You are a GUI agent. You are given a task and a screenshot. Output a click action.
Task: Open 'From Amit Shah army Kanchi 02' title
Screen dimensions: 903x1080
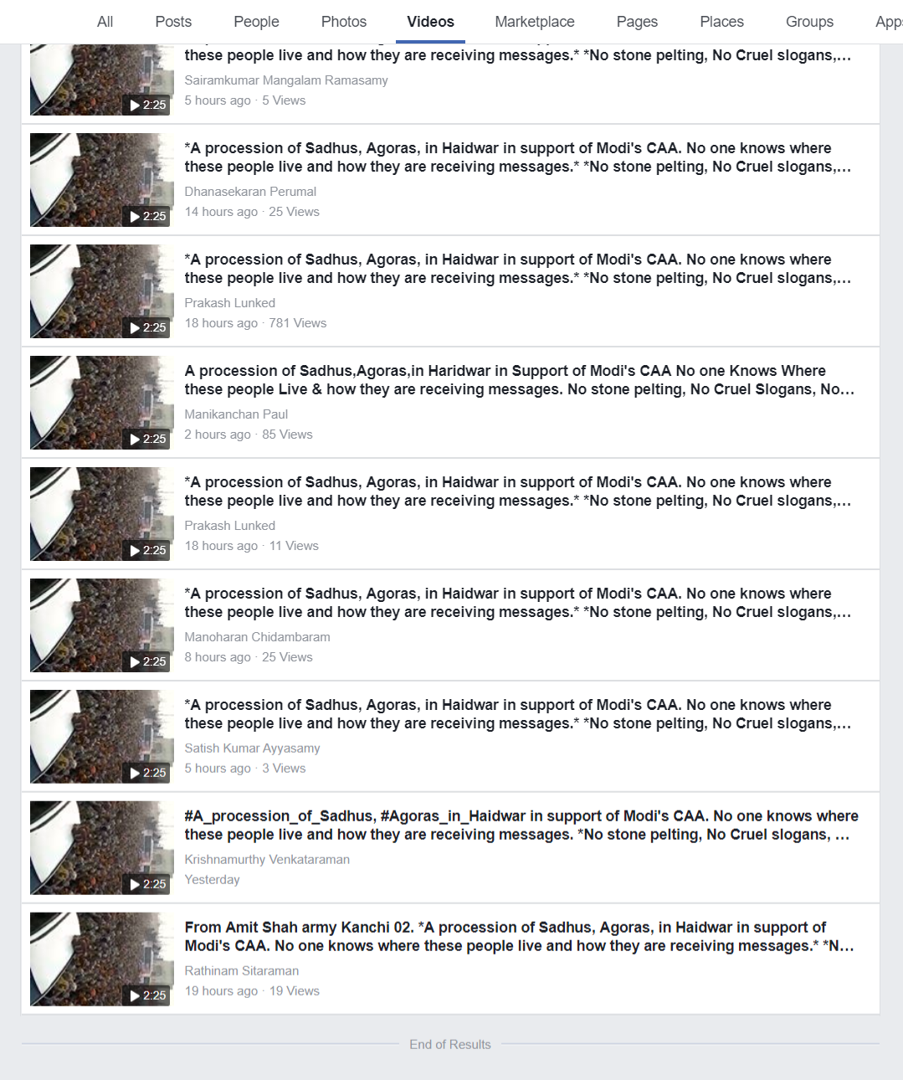tap(519, 937)
